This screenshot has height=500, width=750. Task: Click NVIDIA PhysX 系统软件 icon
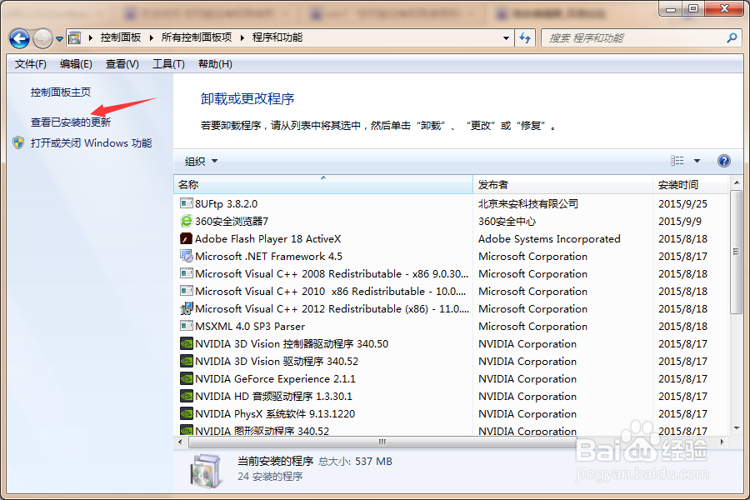coord(186,413)
